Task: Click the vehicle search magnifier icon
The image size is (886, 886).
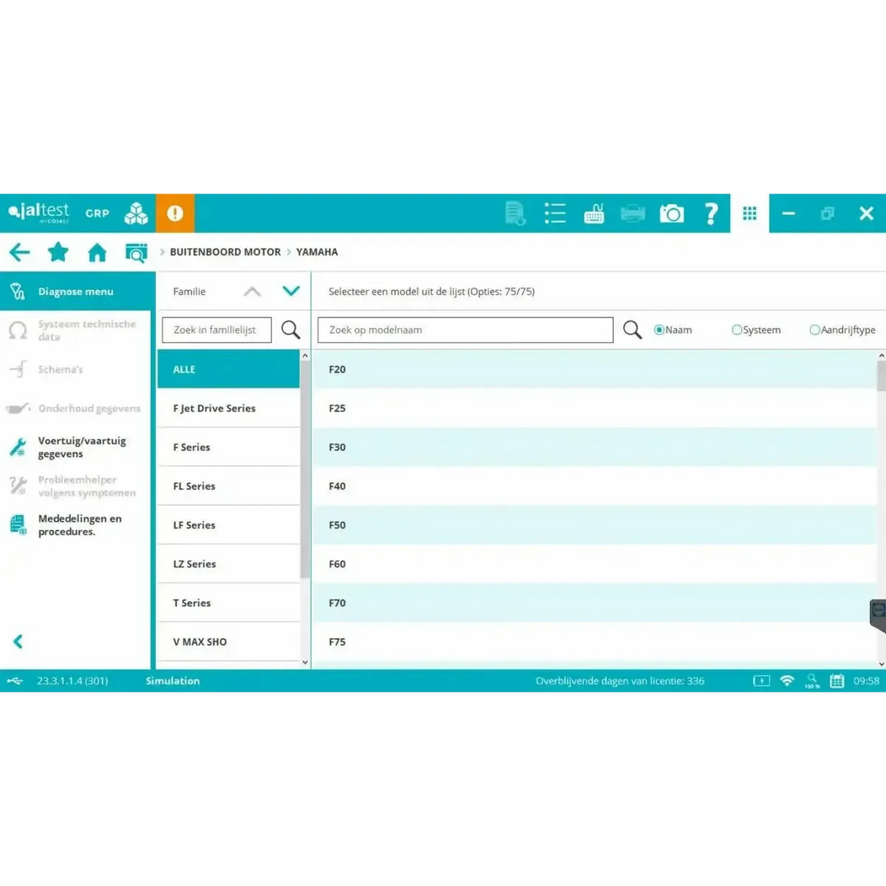Action: click(x=136, y=253)
